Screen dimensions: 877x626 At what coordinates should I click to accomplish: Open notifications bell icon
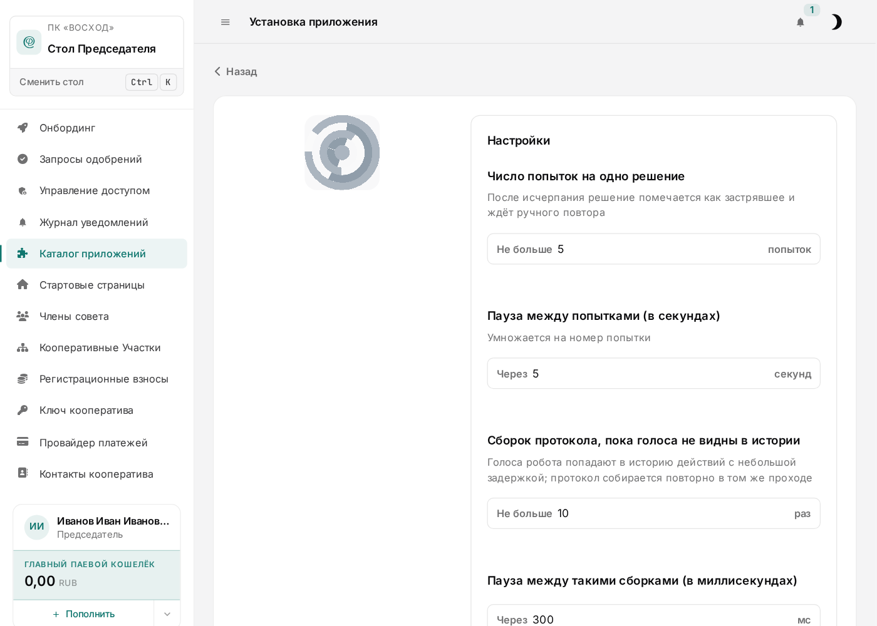pyautogui.click(x=800, y=23)
